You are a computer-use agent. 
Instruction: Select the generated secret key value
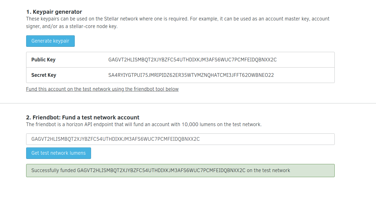pyautogui.click(x=191, y=75)
